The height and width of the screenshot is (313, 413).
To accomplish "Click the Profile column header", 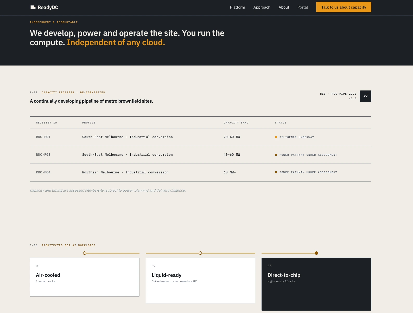I will [89, 123].
